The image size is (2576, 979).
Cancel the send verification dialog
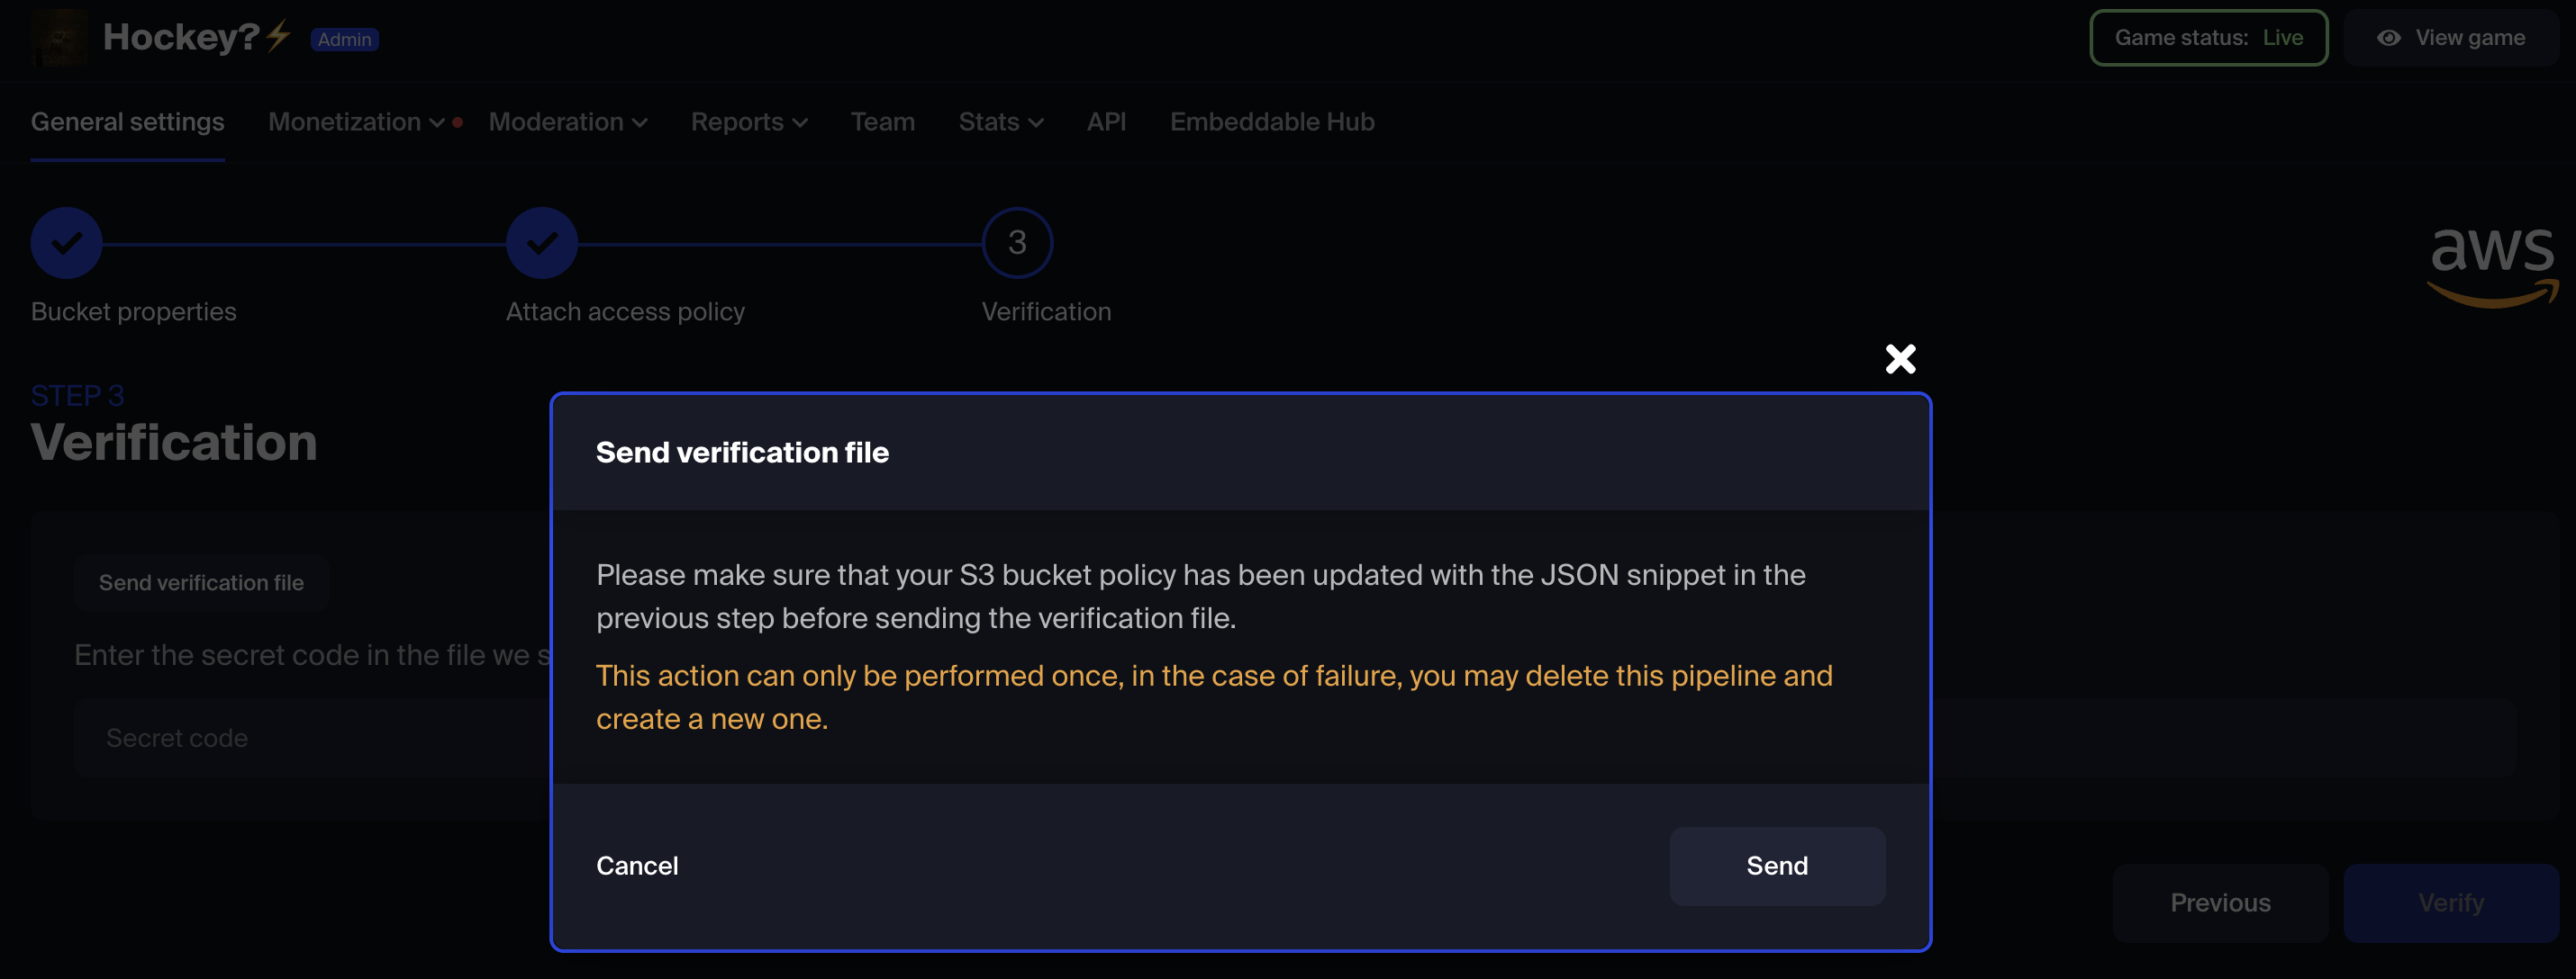click(637, 865)
